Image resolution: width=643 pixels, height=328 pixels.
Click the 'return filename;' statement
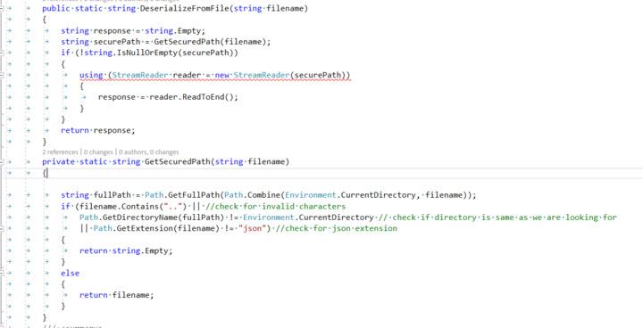[x=117, y=295]
